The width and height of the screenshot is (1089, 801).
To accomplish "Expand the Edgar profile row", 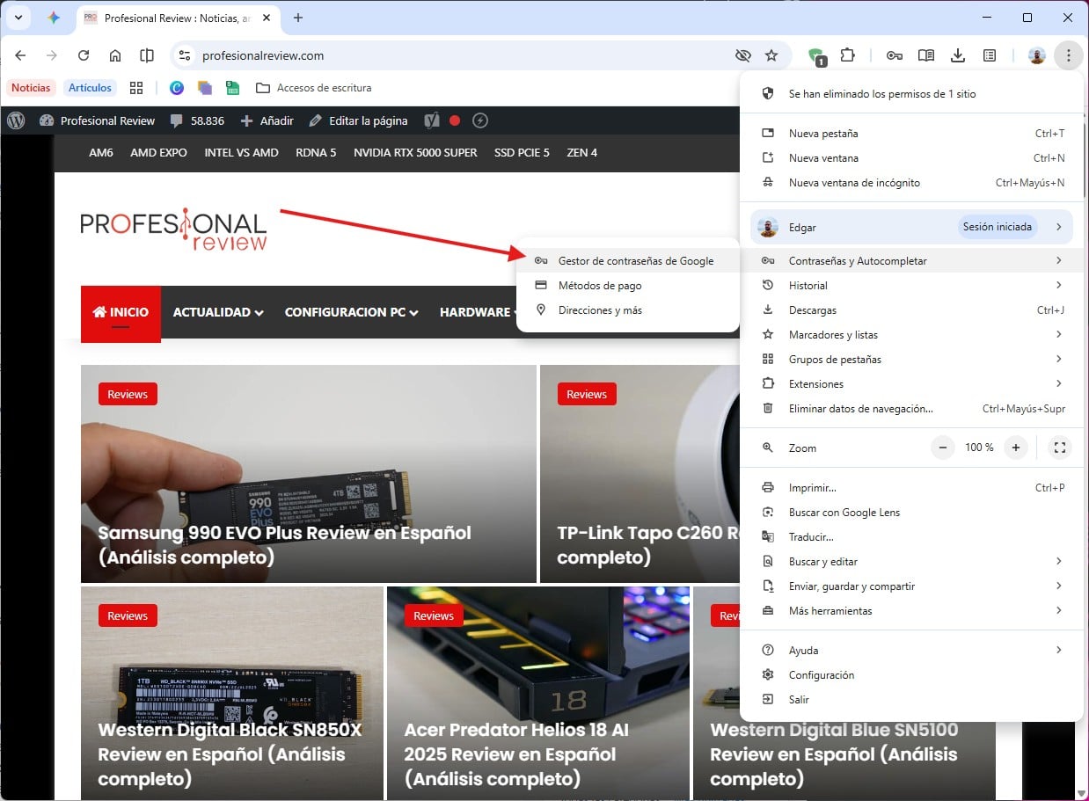I will pos(912,227).
